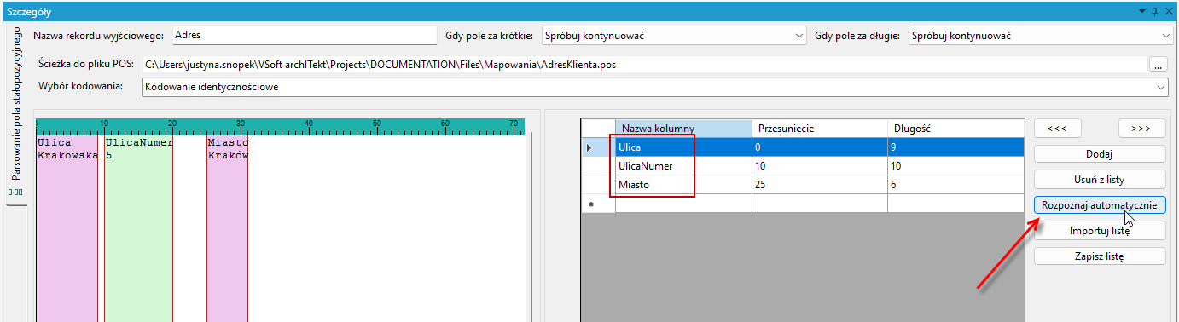
Task: Expand the Wybór kodowania combo box
Action: pos(1160,87)
